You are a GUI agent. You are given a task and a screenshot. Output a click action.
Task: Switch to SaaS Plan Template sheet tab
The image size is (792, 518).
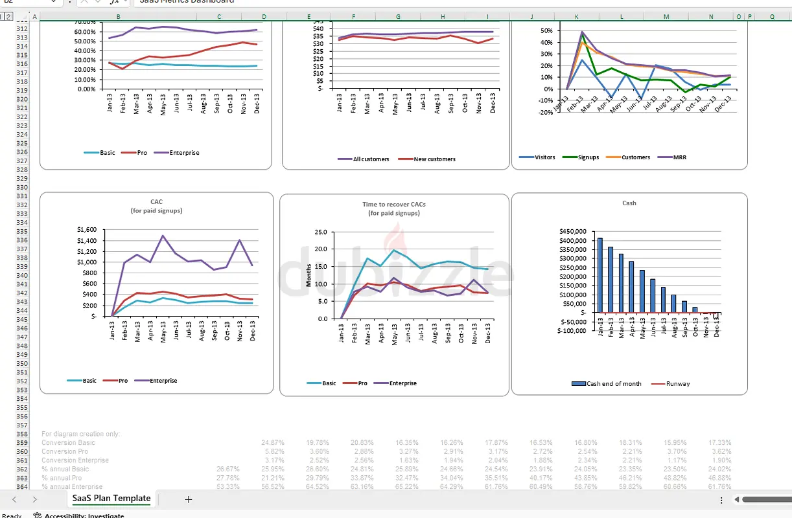111,499
